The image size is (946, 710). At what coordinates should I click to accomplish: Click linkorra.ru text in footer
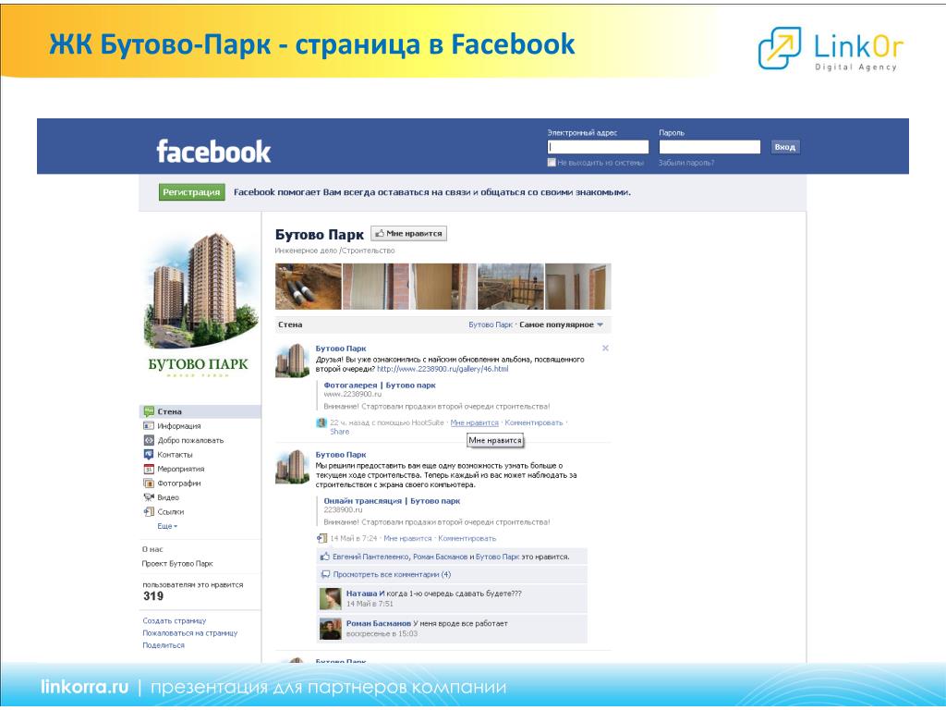[84, 687]
